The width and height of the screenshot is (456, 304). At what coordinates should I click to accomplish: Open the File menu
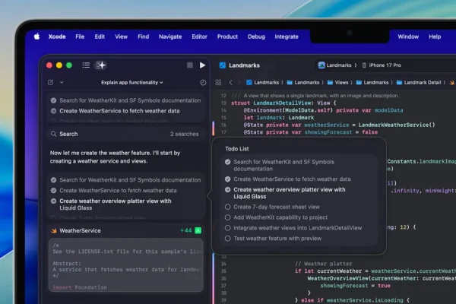(x=80, y=36)
